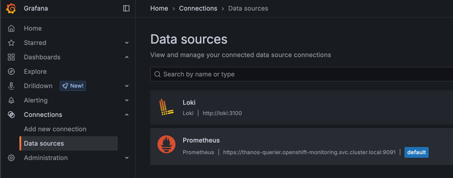Click the Alerting bell icon
This screenshot has width=453, height=178.
point(11,100)
